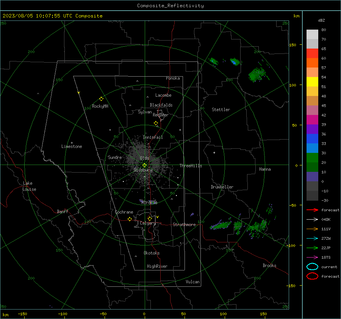Click the blue-core storm cell near top right
Image resolution: width=341 pixels, height=319 pixels.
point(235,61)
